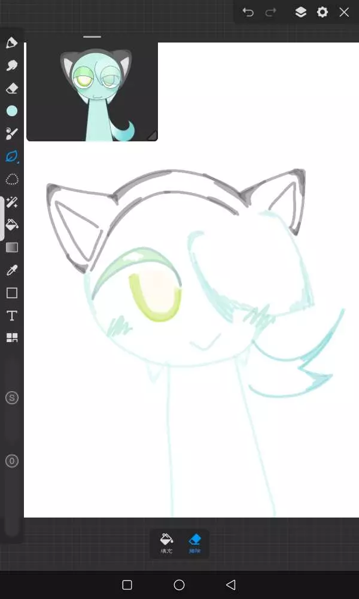Screen dimensions: 359x599
Task: Tap the circled S size control
Action: [x=12, y=398]
